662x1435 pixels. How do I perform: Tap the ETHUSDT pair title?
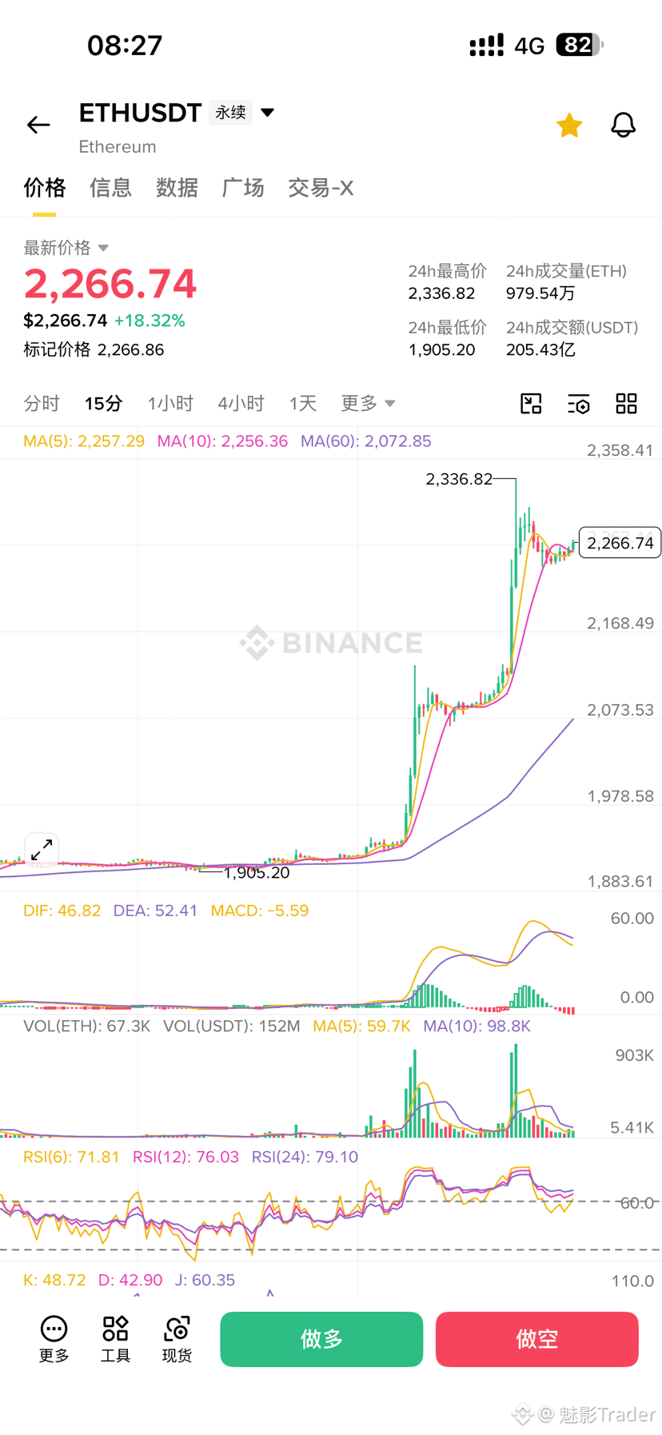click(x=140, y=113)
